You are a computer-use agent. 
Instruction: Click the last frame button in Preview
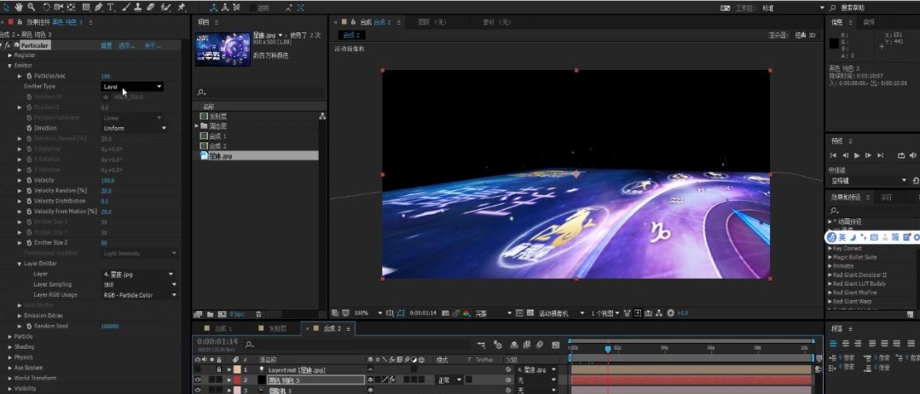point(880,155)
